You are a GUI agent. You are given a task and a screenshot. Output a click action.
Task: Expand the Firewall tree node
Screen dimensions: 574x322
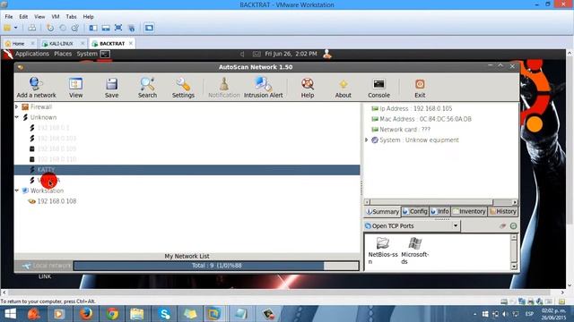pos(16,107)
